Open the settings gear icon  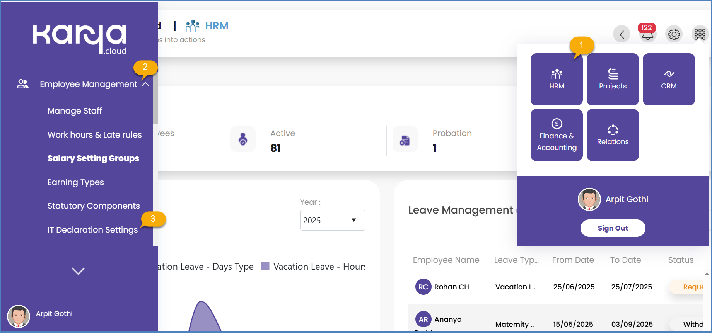coord(674,34)
